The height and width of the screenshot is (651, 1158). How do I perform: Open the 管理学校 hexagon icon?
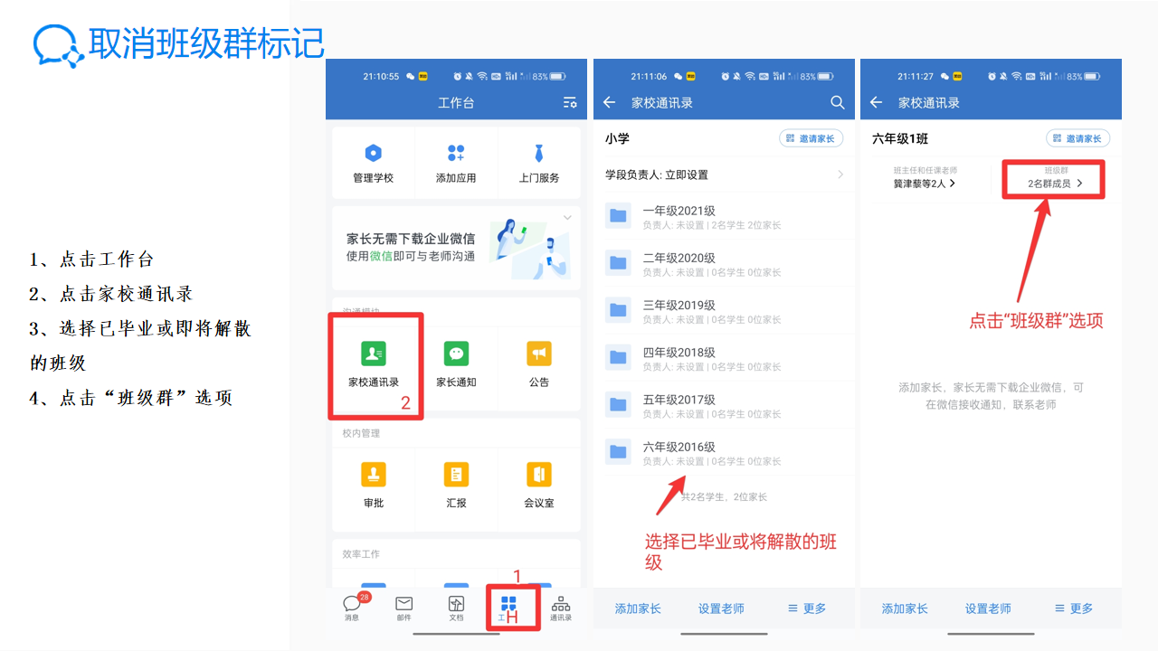pyautogui.click(x=373, y=154)
